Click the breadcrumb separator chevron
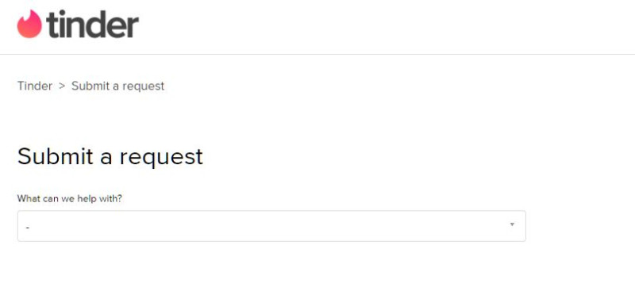The height and width of the screenshot is (287, 635). coord(62,86)
